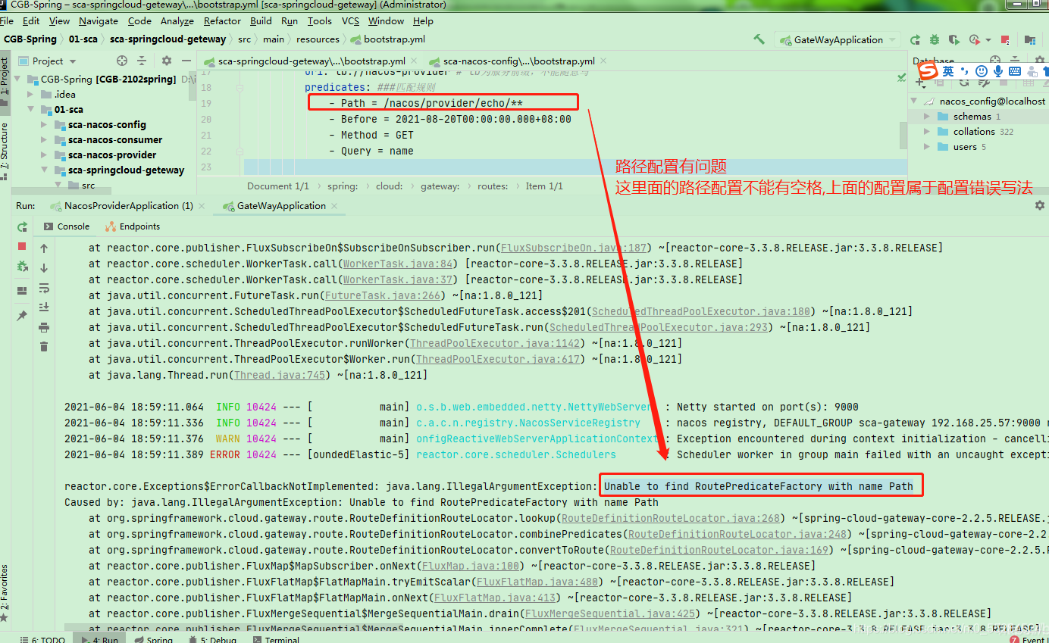1049x643 pixels.
Task: Restore layout icon in Run panel
Action: click(22, 290)
